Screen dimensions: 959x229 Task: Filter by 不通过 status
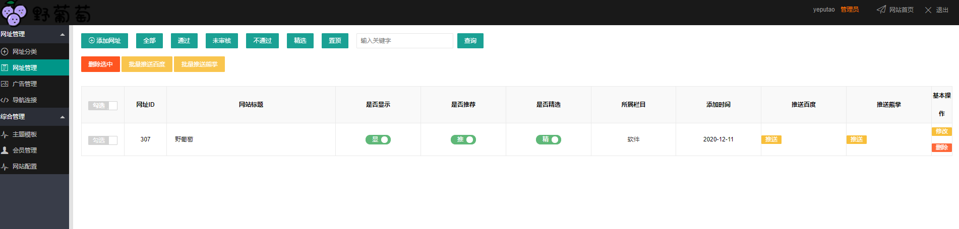(262, 41)
